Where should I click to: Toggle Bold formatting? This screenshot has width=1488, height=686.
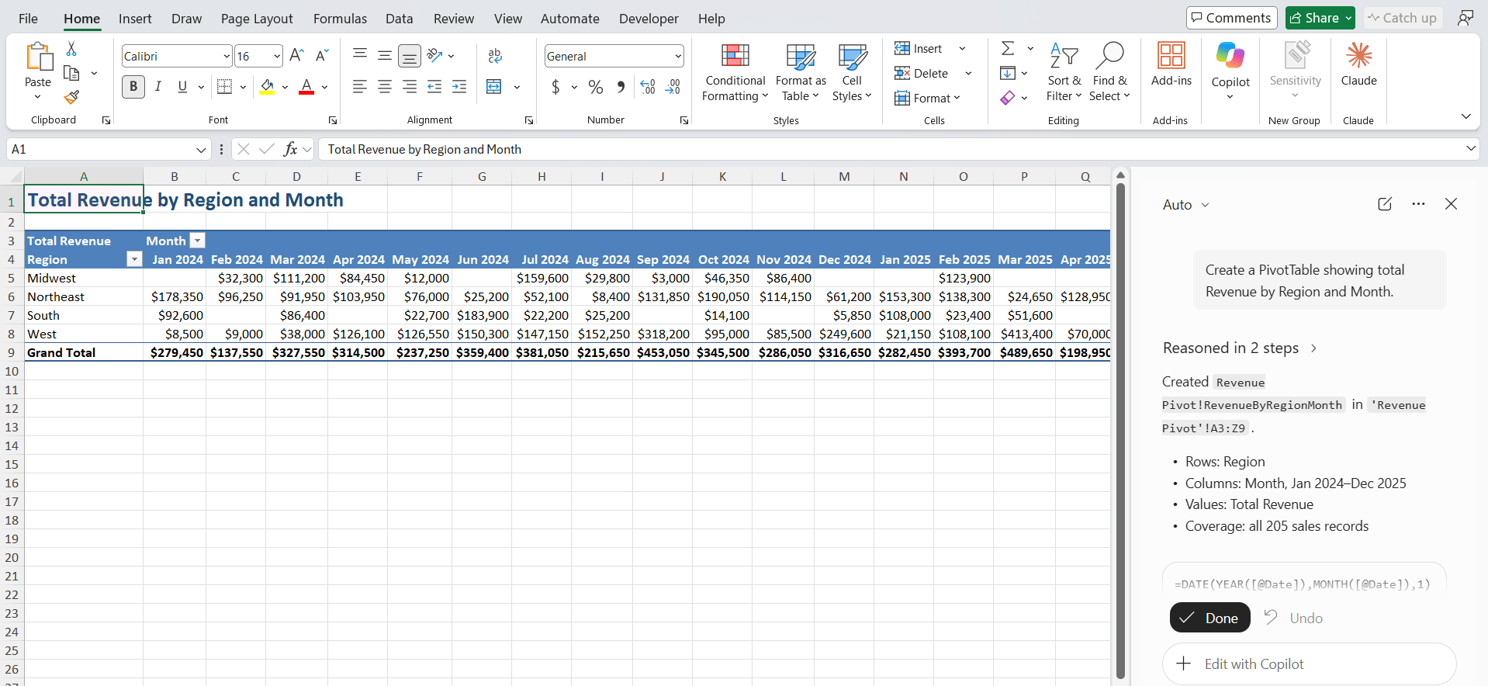133,87
